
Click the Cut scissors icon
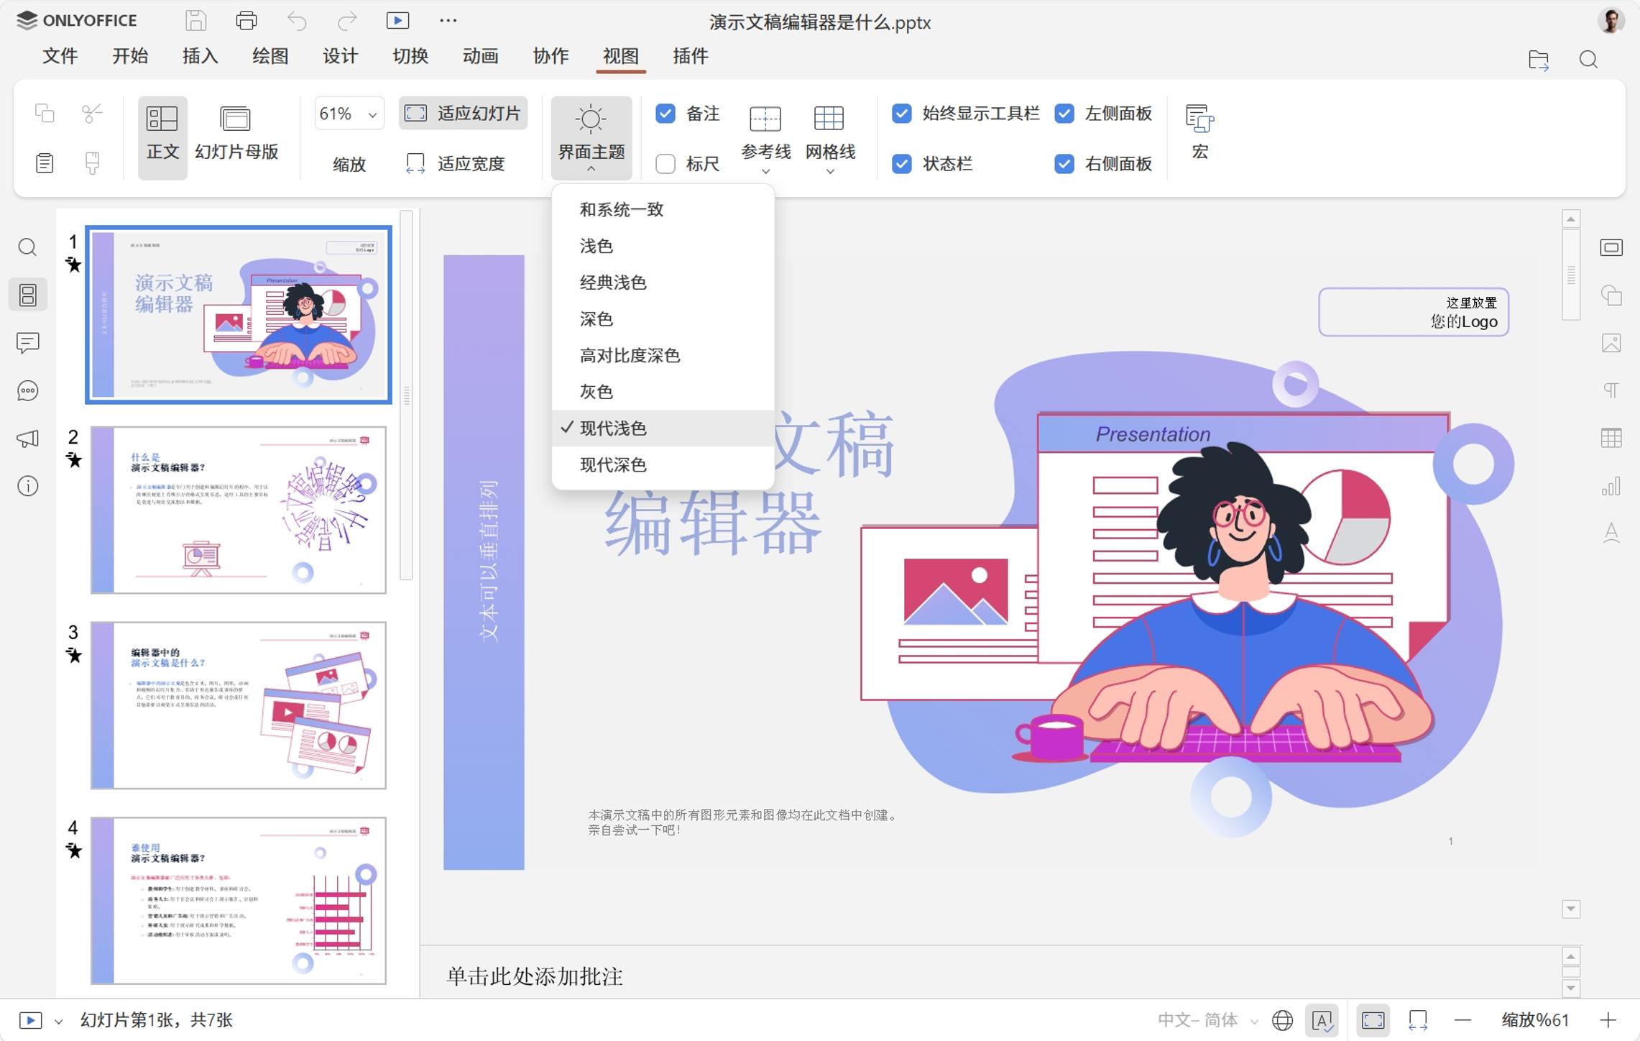[92, 113]
